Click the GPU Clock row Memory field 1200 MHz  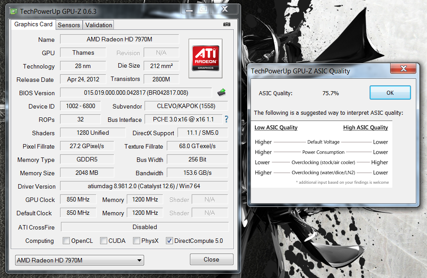(145, 199)
